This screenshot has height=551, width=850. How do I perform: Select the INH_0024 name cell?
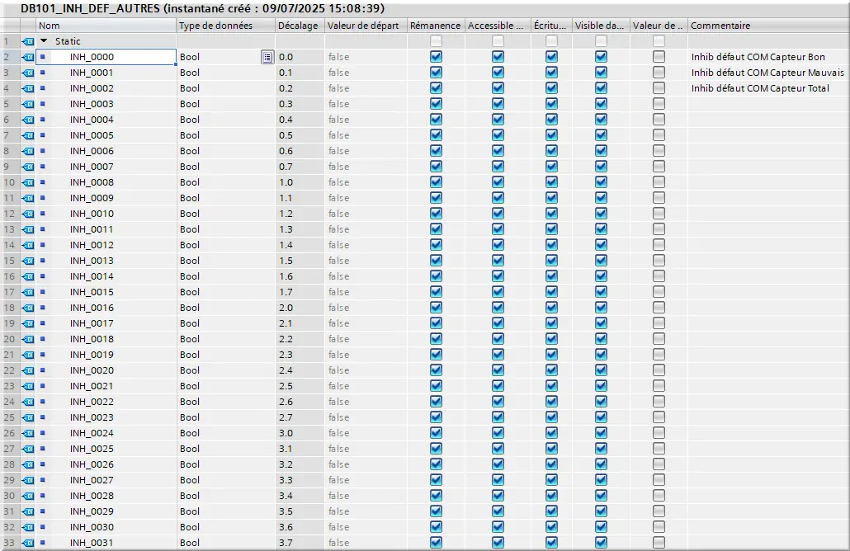(x=106, y=433)
